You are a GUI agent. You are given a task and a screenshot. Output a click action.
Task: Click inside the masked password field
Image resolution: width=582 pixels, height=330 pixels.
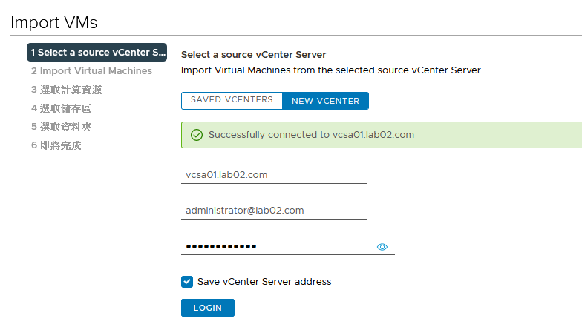pyautogui.click(x=278, y=246)
